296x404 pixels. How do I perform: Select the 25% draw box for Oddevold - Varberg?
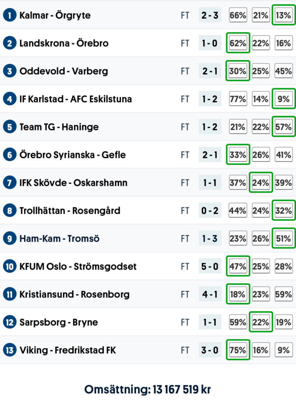pyautogui.click(x=261, y=71)
